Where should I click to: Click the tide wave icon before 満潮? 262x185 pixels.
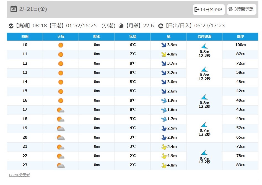11,26
